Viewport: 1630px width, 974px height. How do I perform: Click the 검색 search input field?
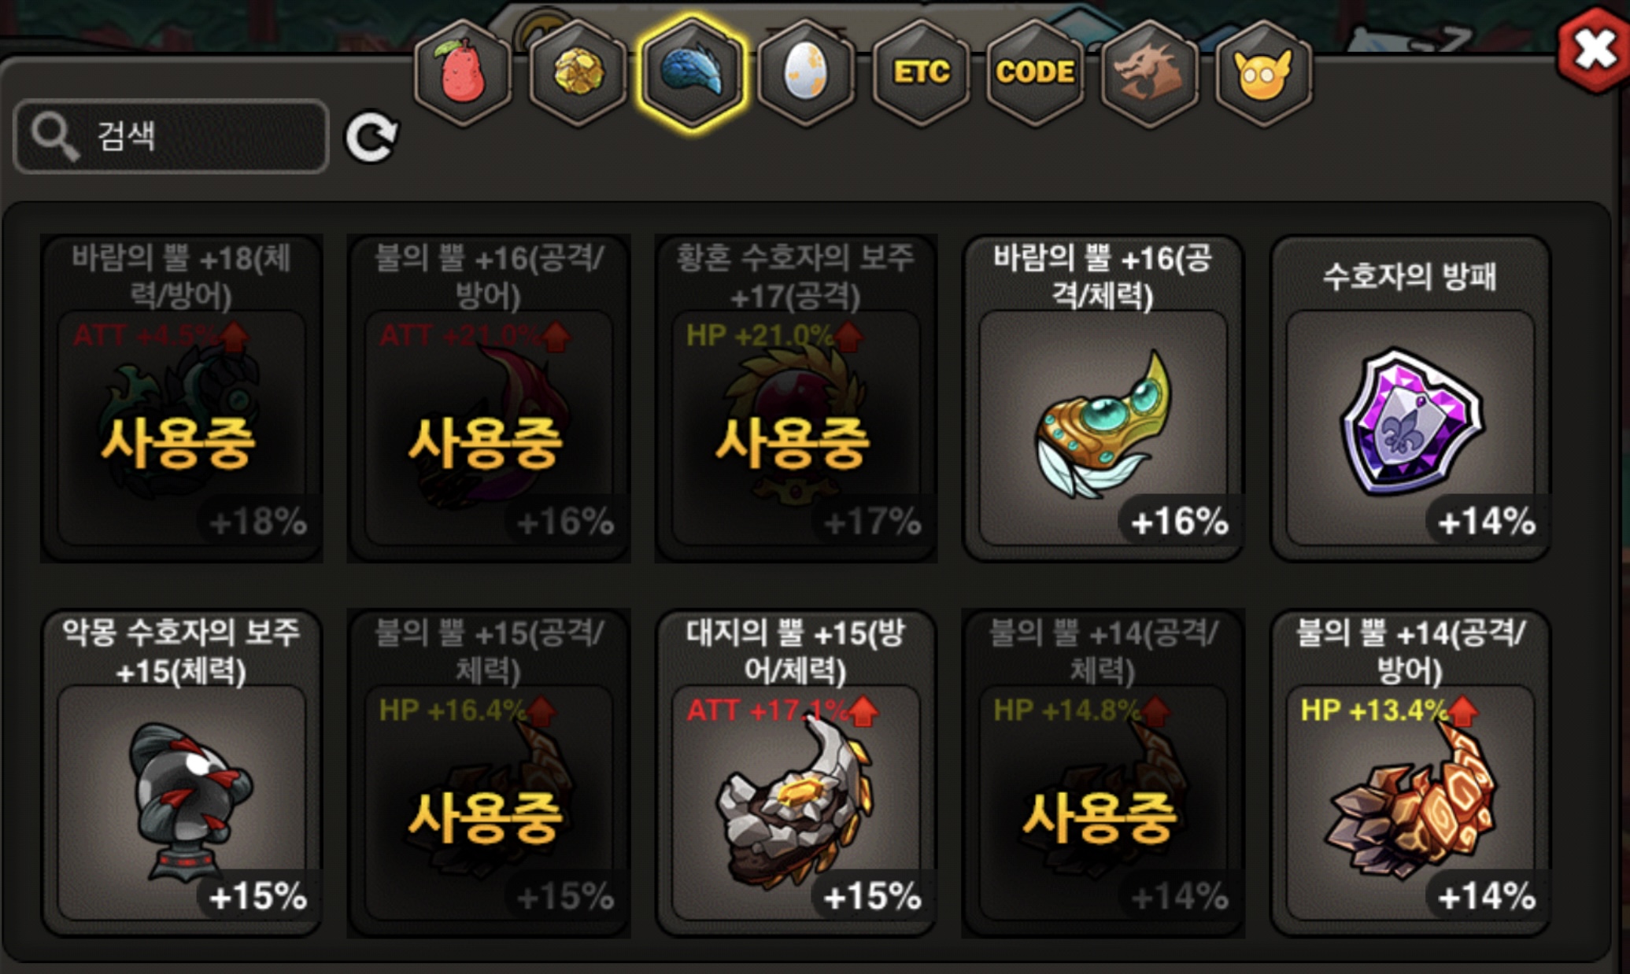(171, 136)
